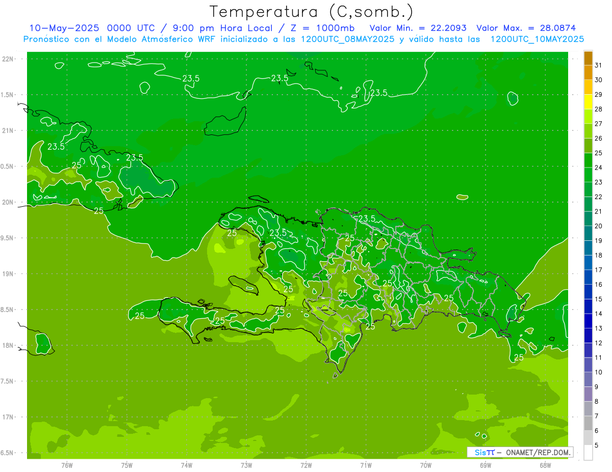Click legend value "22"
Viewport: 612px width, 472px height.
click(x=598, y=197)
